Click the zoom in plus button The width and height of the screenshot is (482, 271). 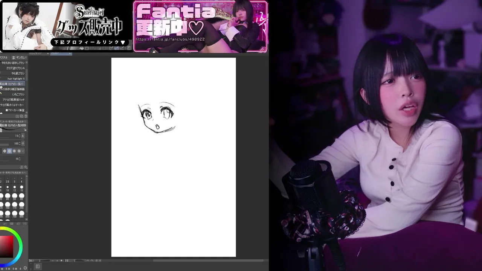pos(57,260)
